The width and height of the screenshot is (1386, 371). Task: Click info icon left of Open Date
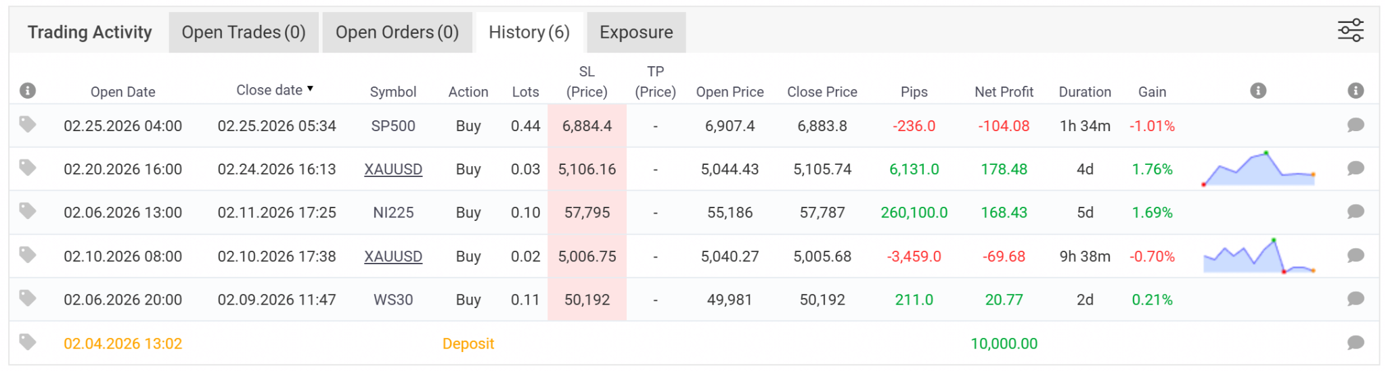click(28, 91)
